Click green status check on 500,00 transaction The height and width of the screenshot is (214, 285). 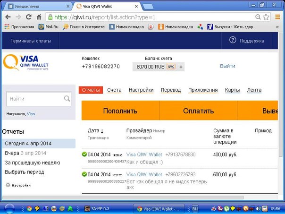[x=84, y=174]
